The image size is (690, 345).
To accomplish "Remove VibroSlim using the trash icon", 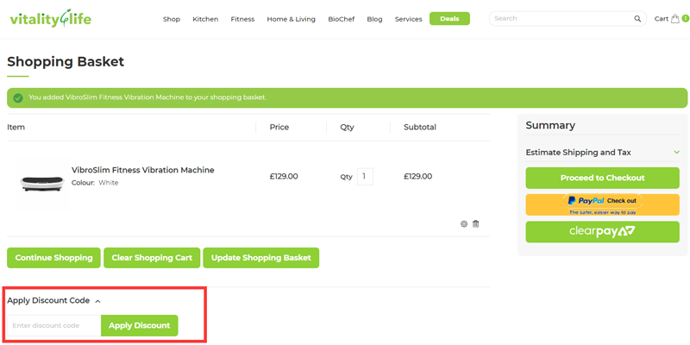I will [476, 224].
